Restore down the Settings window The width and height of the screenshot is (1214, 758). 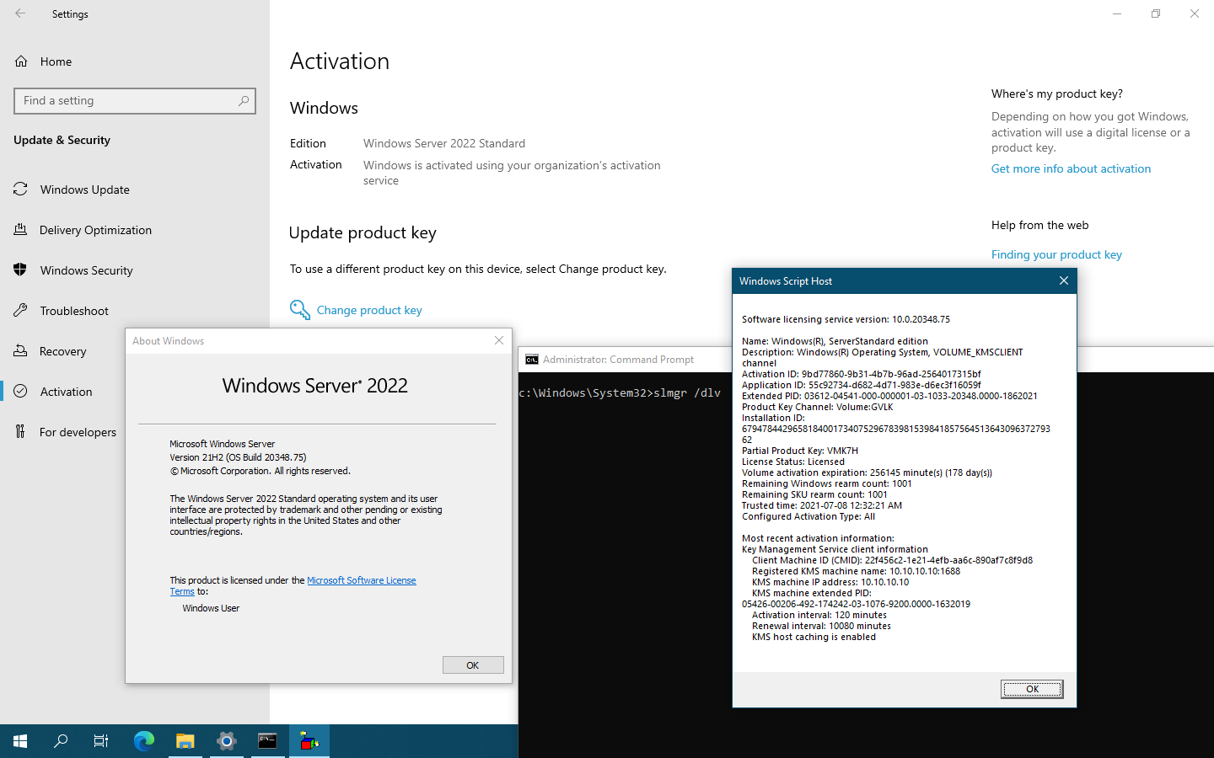click(1156, 13)
